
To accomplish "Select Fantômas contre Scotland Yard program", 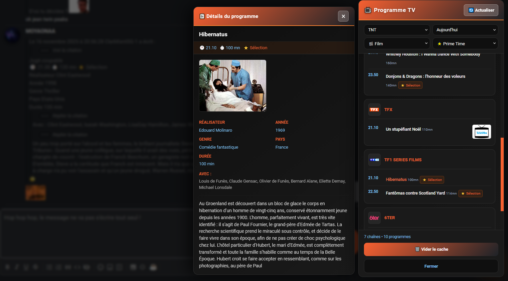I will 415,193.
